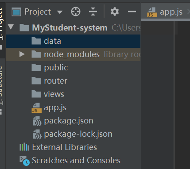Click the JS icon beside app.js in tree

pos(36,108)
